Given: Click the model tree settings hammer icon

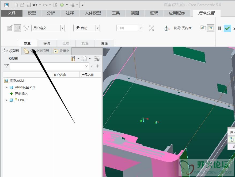Looking at the screenshot, I should point(73,58).
